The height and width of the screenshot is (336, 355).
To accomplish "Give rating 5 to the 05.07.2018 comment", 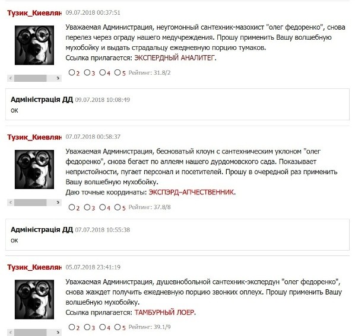I will pyautogui.click(x=118, y=327).
